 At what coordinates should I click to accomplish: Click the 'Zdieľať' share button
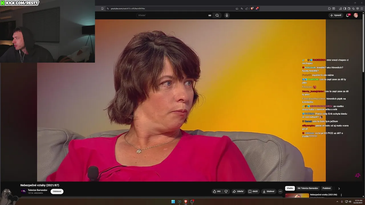[238, 191]
